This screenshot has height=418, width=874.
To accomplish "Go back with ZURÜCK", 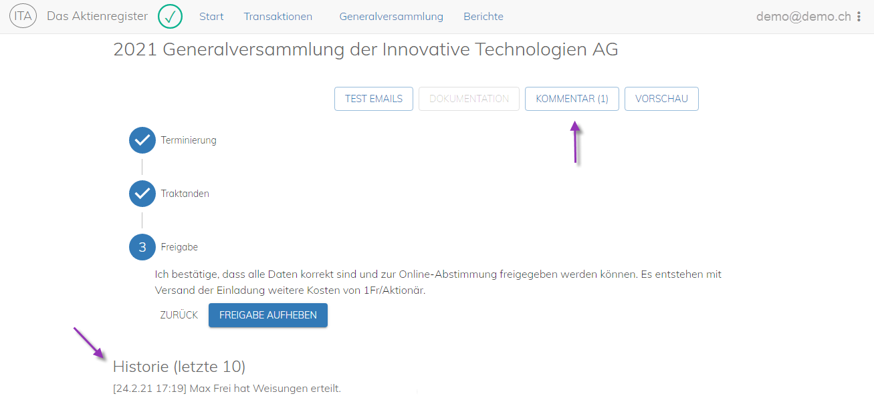I will pos(179,315).
